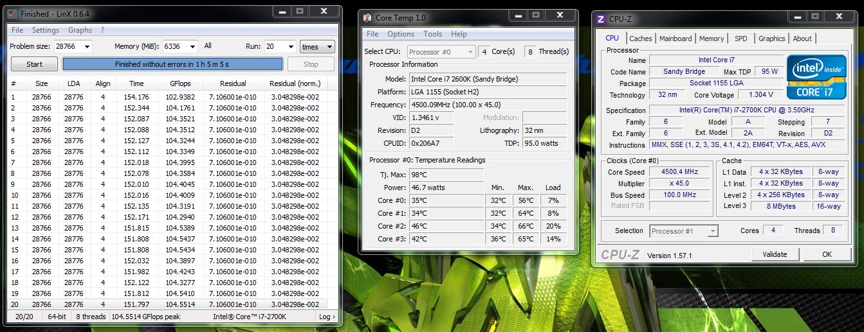Screen dimensions: 864x332
Task: Click the LinX title bar app icon
Action: 12,13
